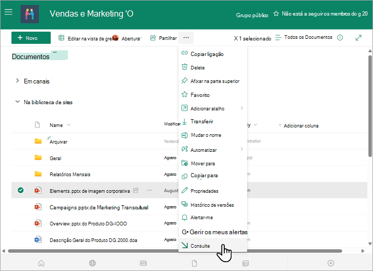Open the Geral folder
The height and width of the screenshot is (271, 373).
55,158
